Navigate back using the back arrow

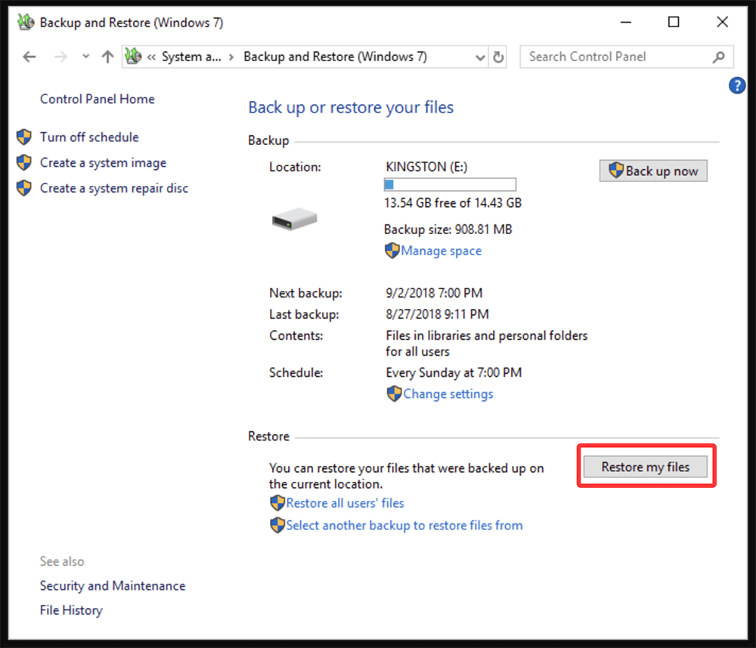coord(29,57)
